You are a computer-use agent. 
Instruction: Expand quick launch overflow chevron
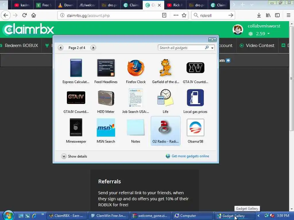tap(42, 214)
